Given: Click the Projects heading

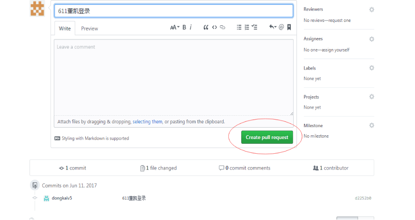Looking at the screenshot, I should click(311, 97).
